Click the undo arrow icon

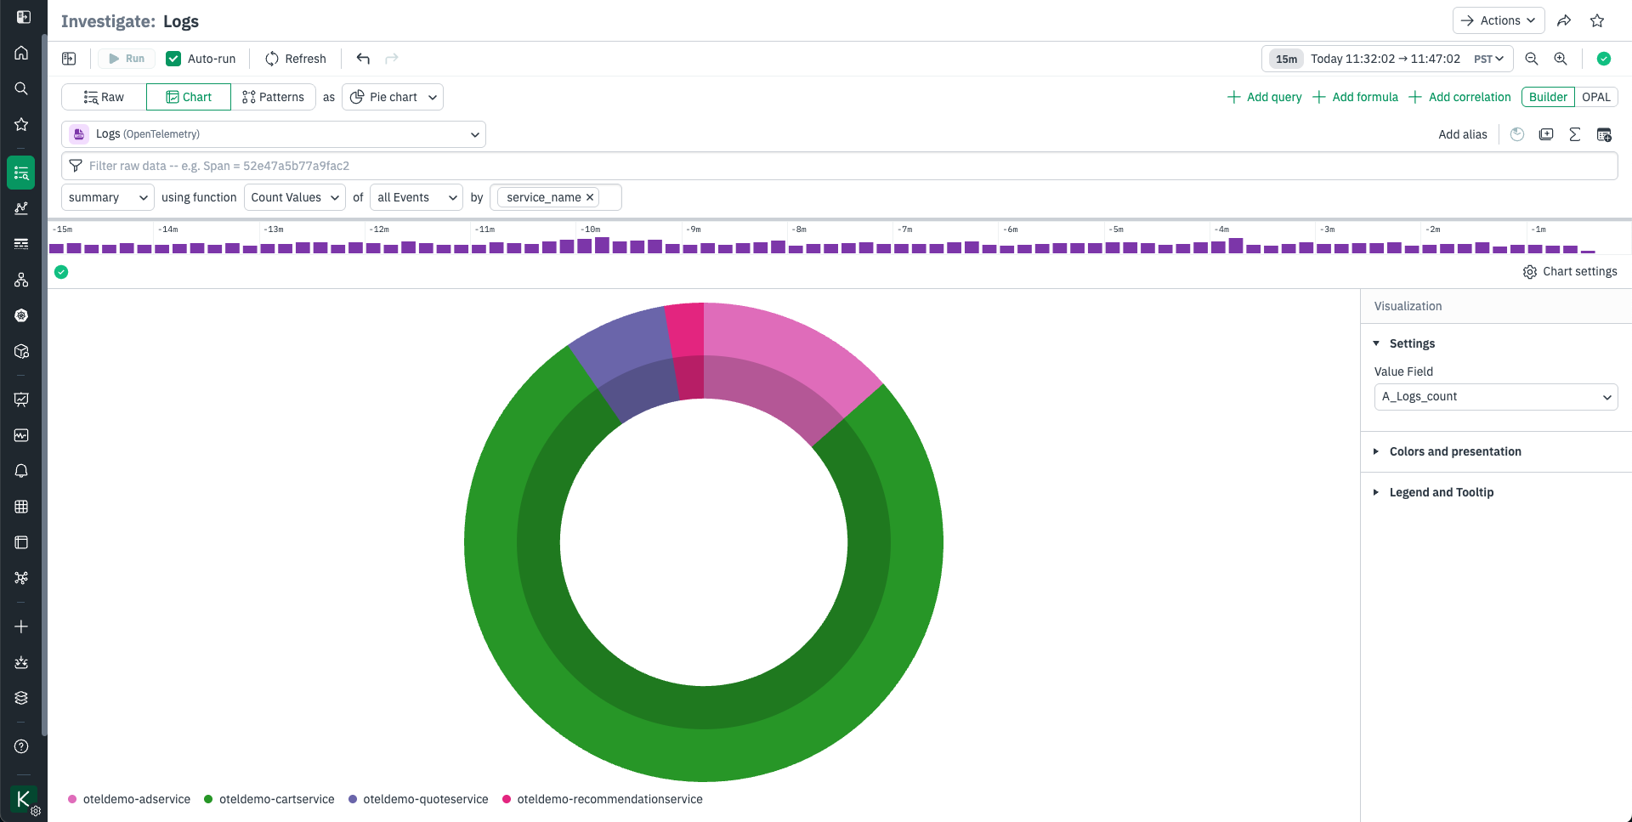363,59
